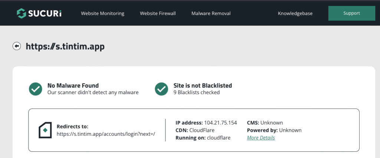The image size is (380, 158).
Task: Open the More Details link
Action: click(261, 138)
